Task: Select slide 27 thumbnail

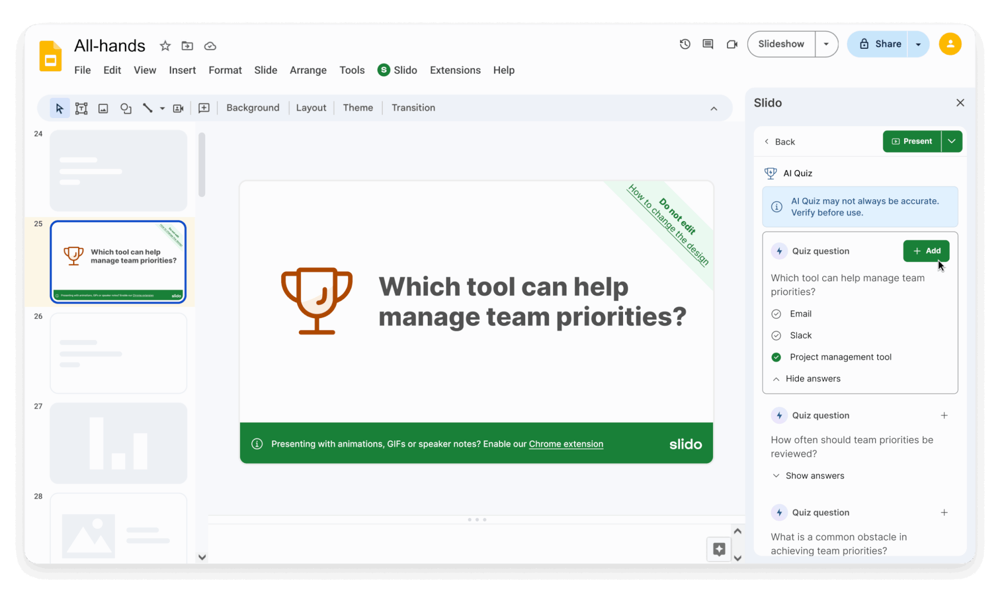Action: [x=118, y=443]
